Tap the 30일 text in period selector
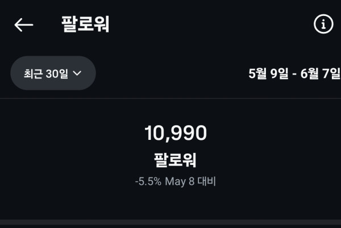341x228 pixels. pyautogui.click(x=57, y=73)
